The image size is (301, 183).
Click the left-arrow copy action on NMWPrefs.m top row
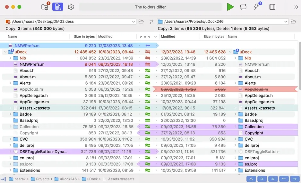tap(148, 46)
